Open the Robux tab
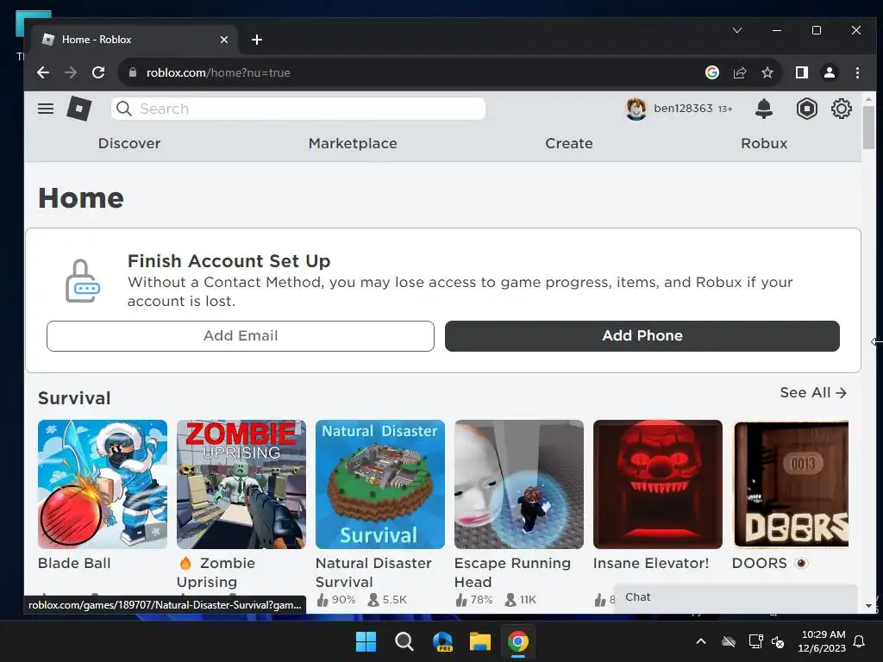The height and width of the screenshot is (662, 883). (x=764, y=143)
